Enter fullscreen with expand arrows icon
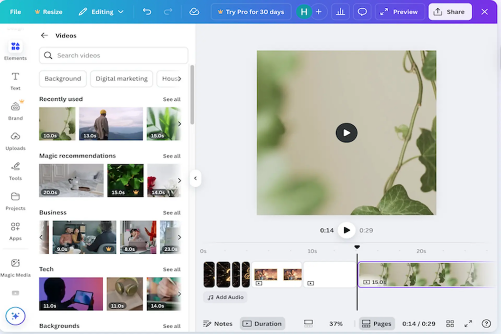The height and width of the screenshot is (334, 501). [x=468, y=324]
